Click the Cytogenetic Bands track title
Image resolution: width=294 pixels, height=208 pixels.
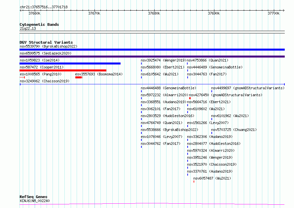point(39,24)
